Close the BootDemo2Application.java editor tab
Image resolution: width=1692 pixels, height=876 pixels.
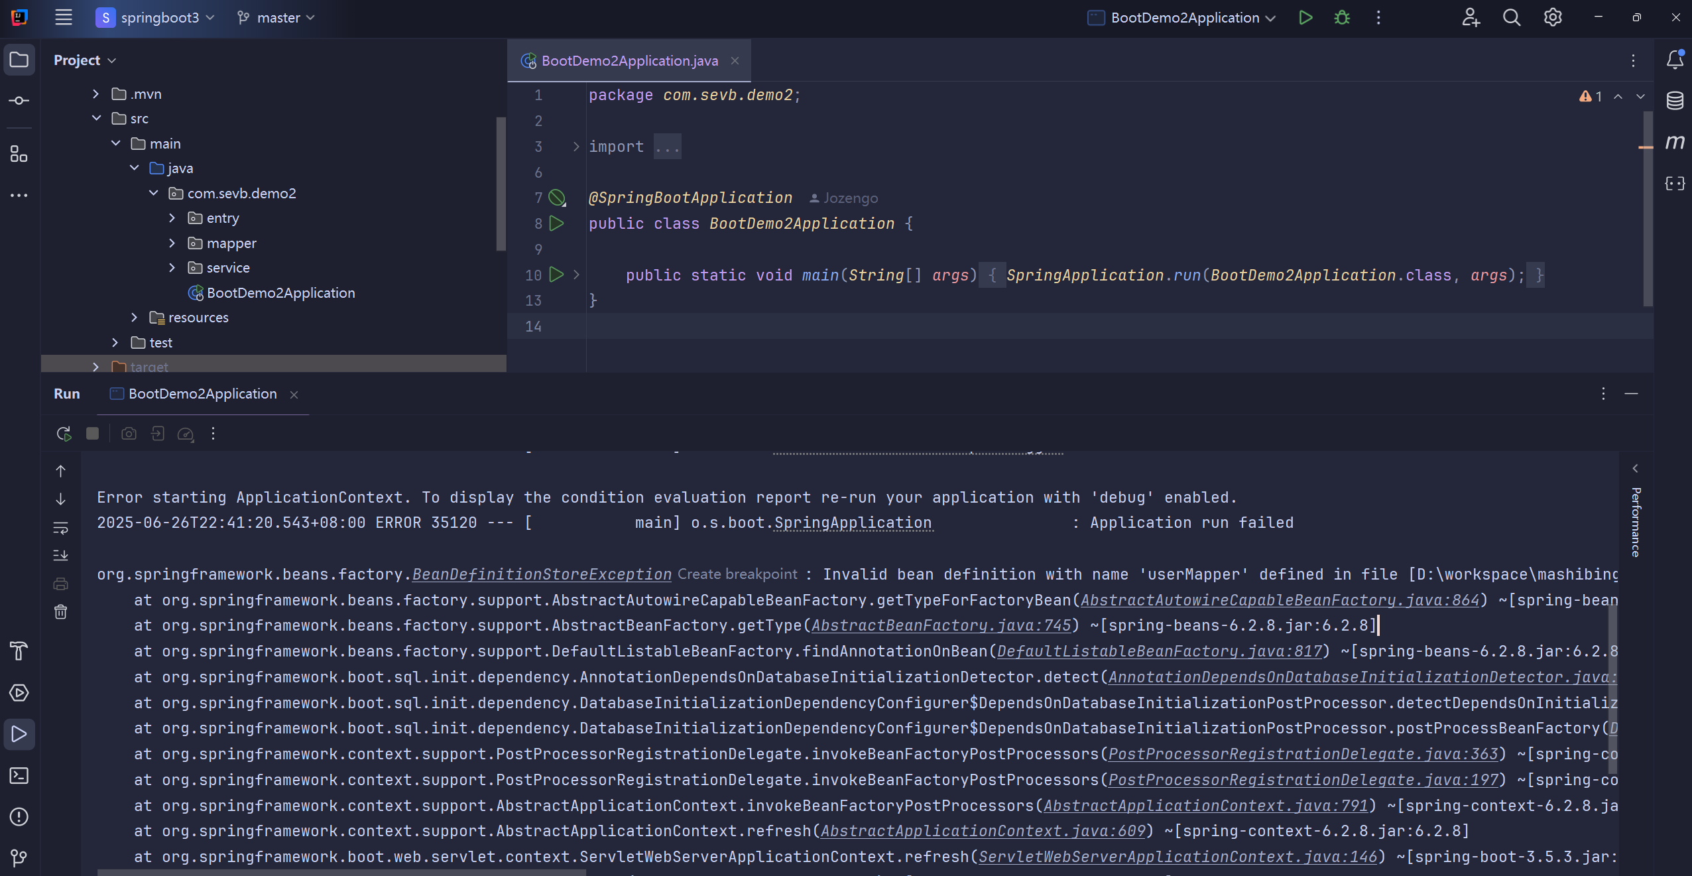[x=735, y=61]
